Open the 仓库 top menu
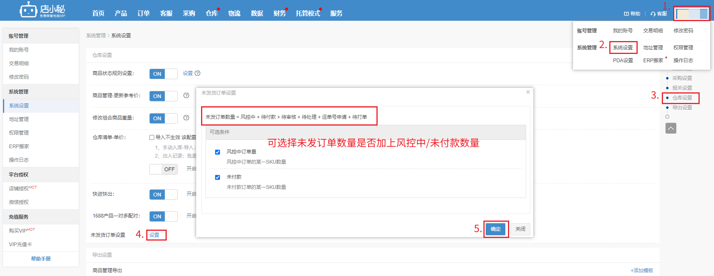 (x=212, y=13)
